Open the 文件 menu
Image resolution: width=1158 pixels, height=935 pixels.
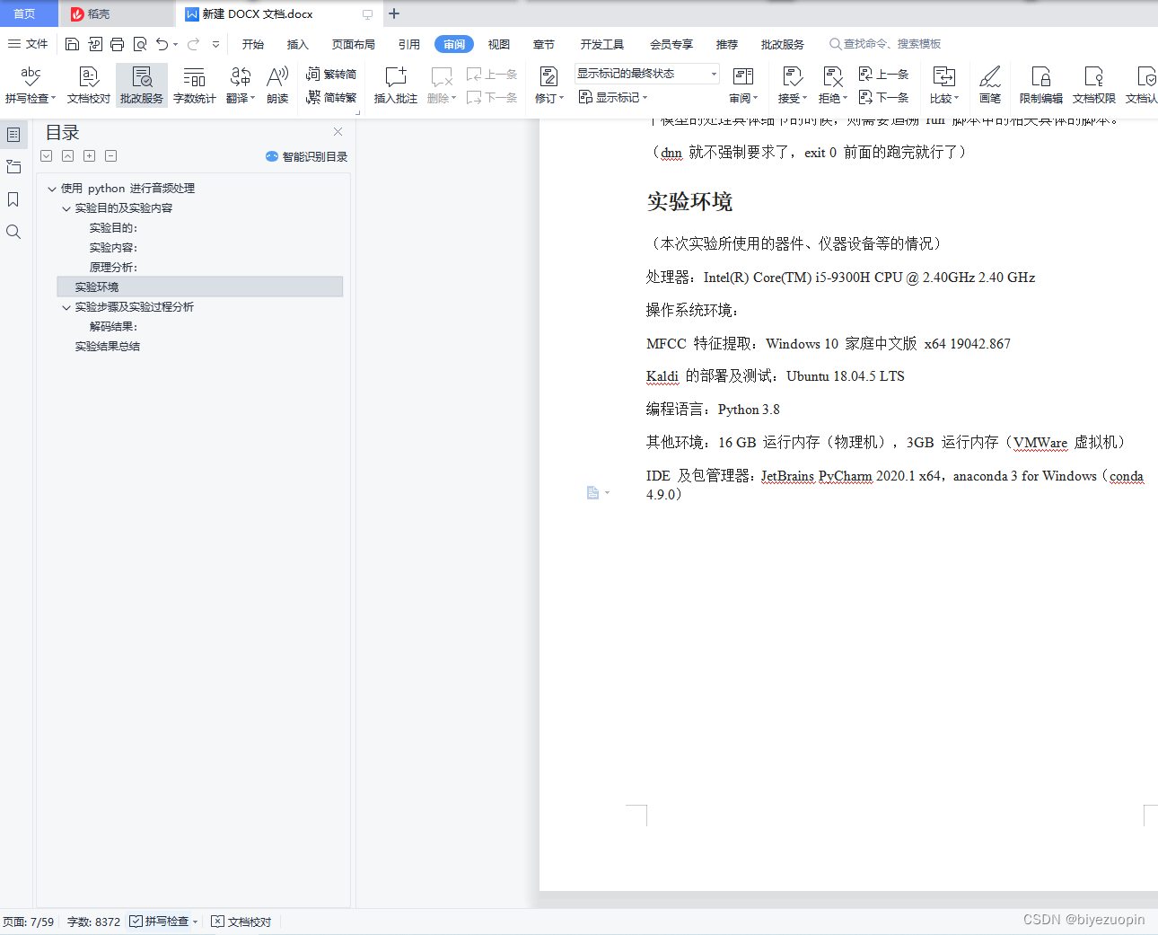click(x=28, y=44)
